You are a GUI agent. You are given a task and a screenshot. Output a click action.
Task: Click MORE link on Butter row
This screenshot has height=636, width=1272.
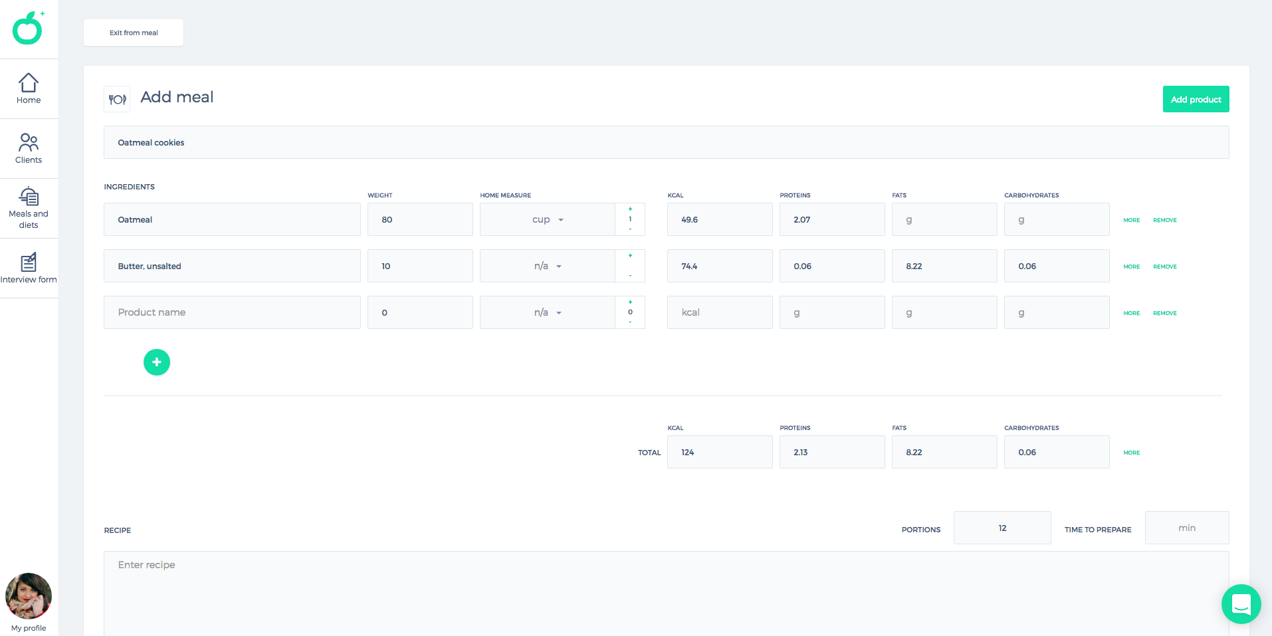tap(1131, 266)
